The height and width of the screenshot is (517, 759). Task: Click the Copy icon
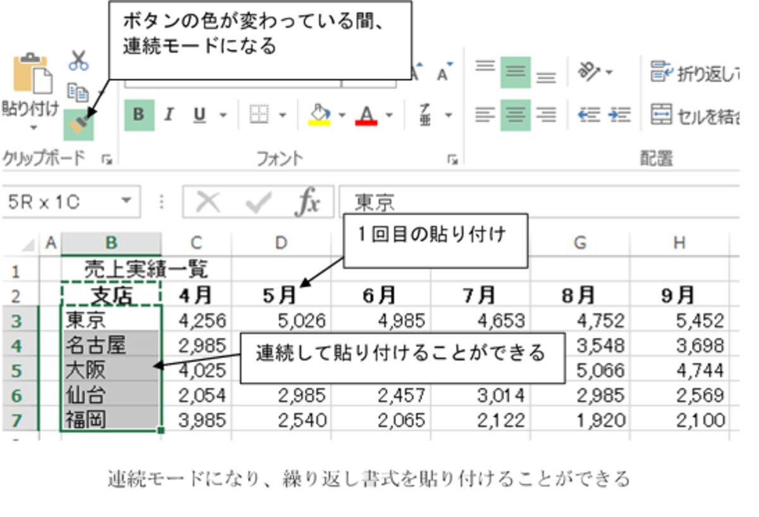pos(78,92)
